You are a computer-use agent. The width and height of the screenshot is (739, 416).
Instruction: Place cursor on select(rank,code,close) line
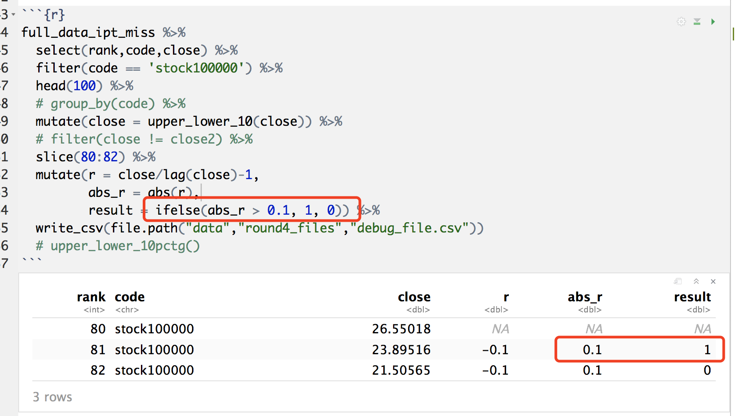pyautogui.click(x=137, y=50)
